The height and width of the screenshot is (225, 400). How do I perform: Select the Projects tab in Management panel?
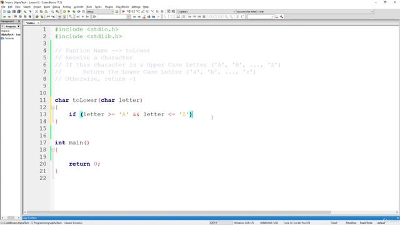point(11,26)
